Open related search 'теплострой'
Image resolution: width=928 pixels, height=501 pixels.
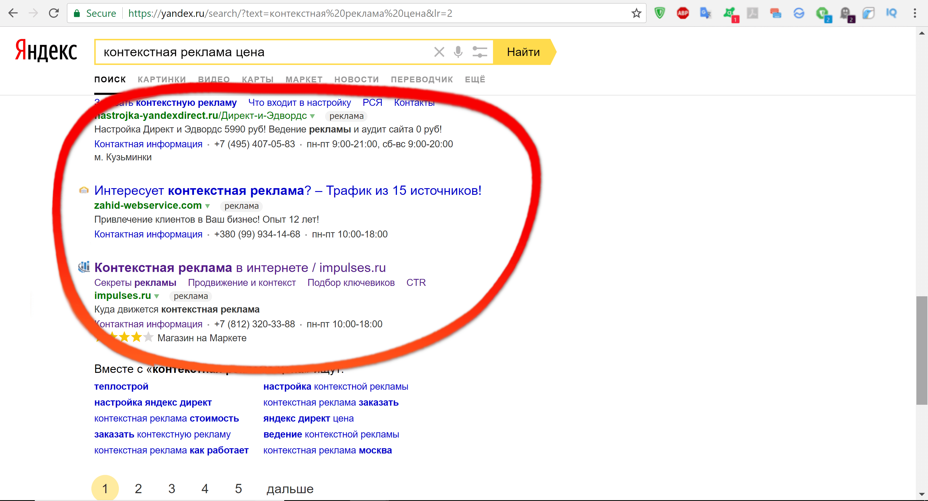coord(121,386)
